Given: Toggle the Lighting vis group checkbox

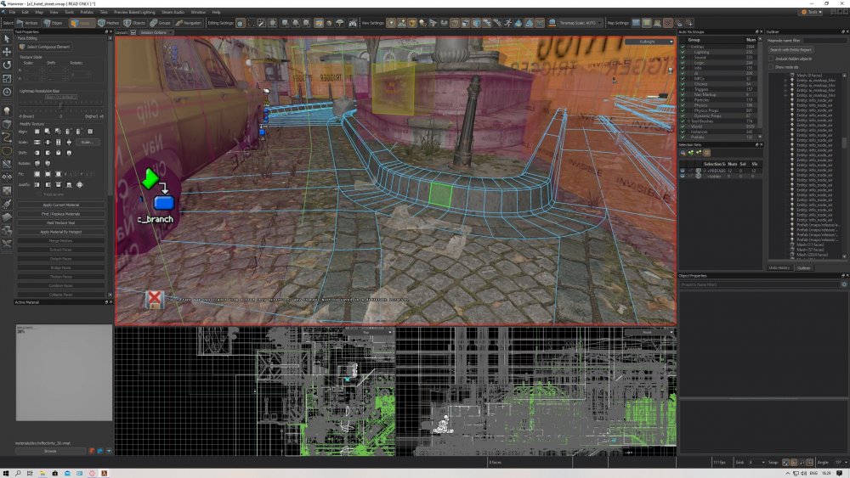Looking at the screenshot, I should pyautogui.click(x=683, y=52).
